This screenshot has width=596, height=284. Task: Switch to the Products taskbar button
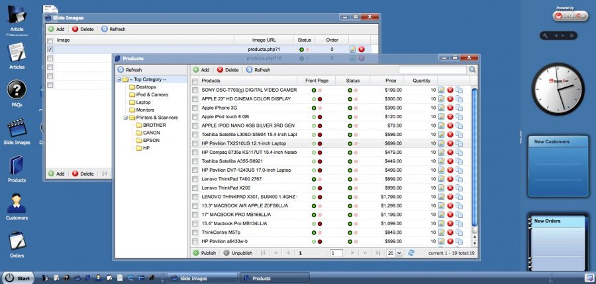click(x=275, y=278)
